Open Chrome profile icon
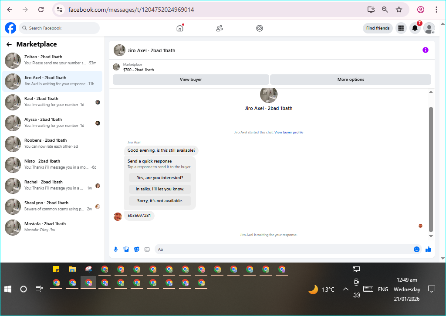 click(x=421, y=10)
